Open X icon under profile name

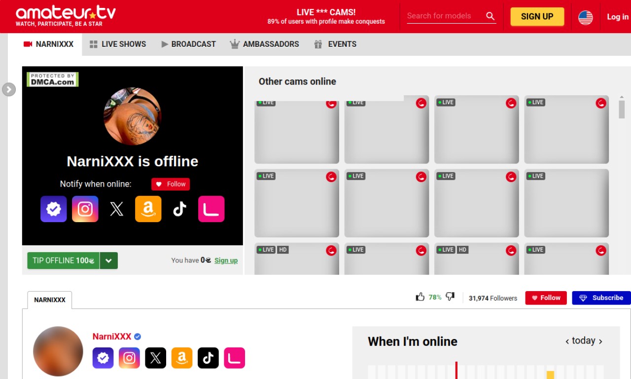155,358
